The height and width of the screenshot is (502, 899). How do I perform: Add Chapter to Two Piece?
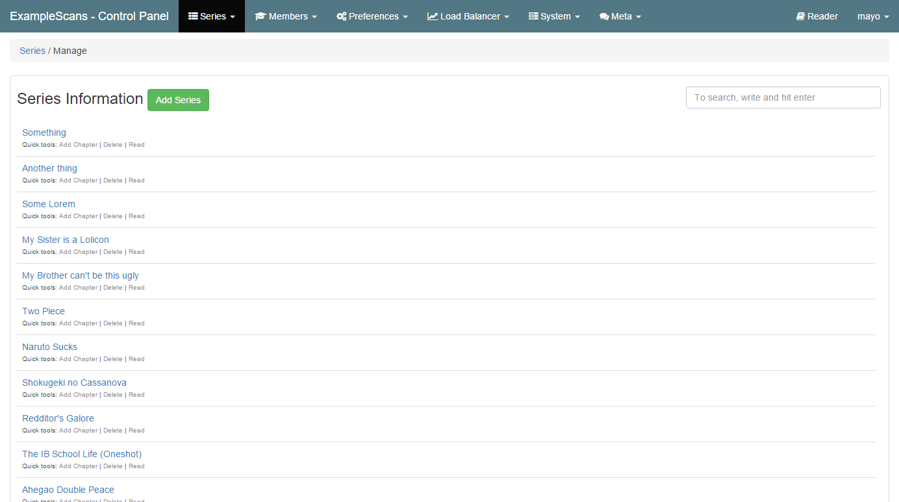pos(78,323)
